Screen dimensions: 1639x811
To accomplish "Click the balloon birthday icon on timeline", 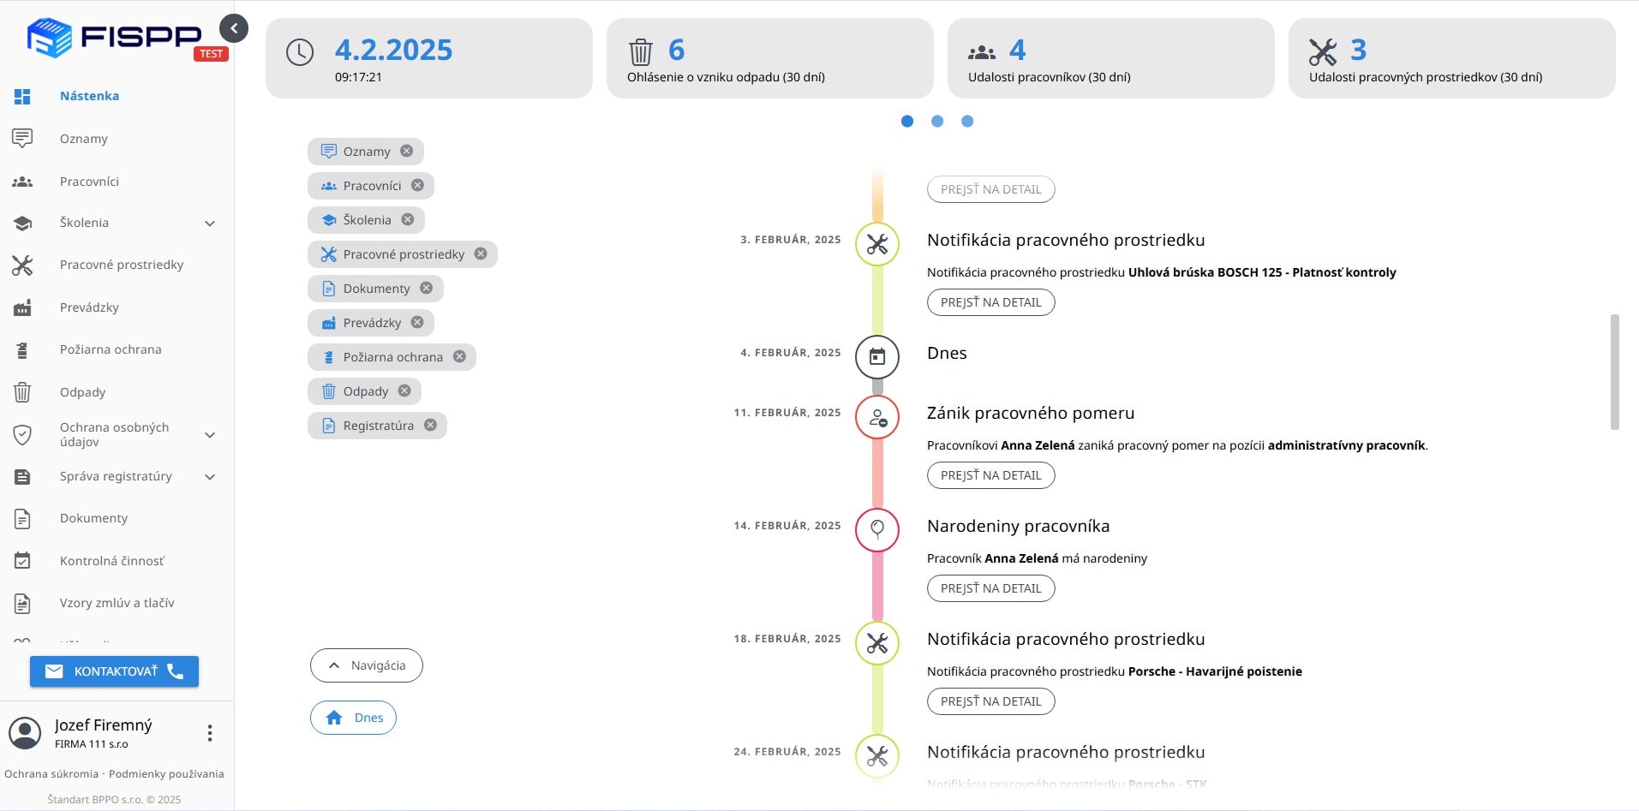I will pos(876,528).
